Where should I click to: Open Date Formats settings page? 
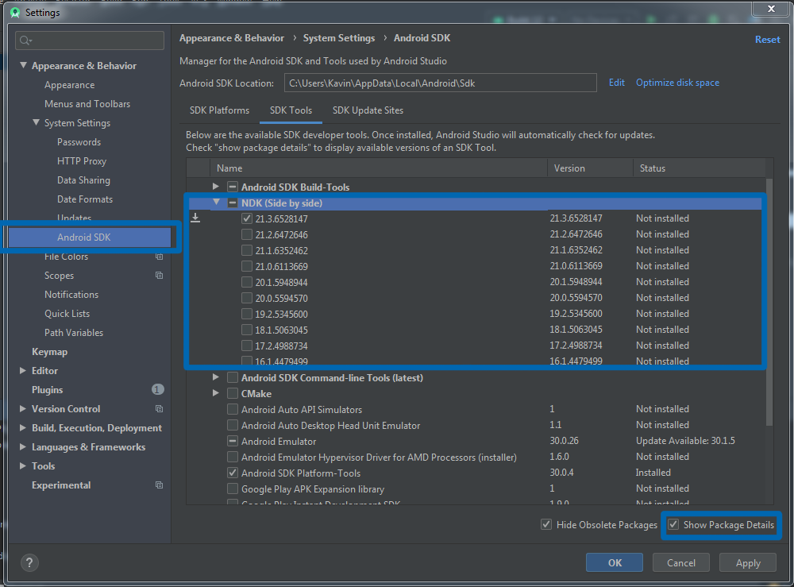pos(85,199)
